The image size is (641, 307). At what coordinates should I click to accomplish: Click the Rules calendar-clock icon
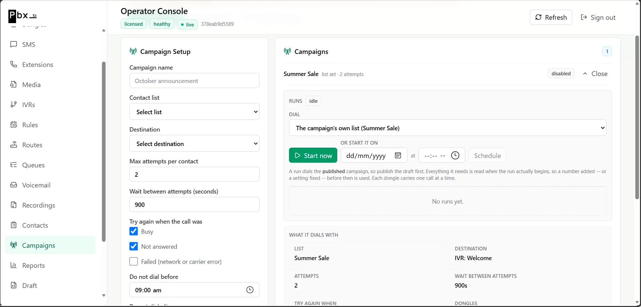coord(14,125)
